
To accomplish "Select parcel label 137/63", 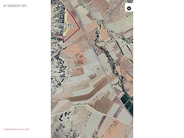I will [x=60, y=37].
